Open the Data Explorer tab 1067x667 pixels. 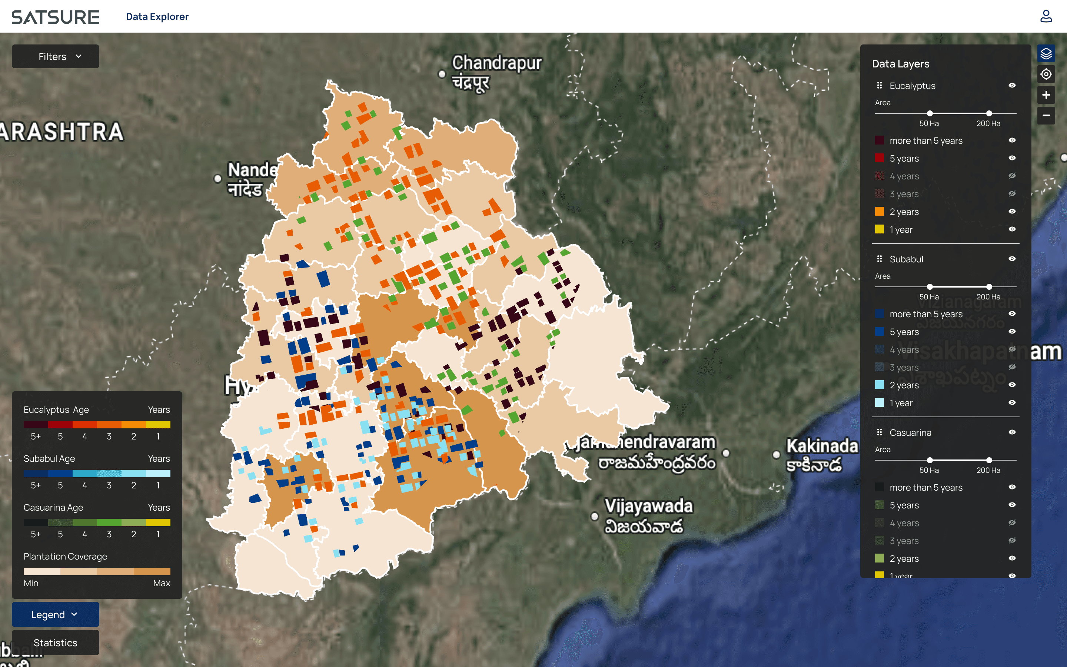click(x=157, y=16)
